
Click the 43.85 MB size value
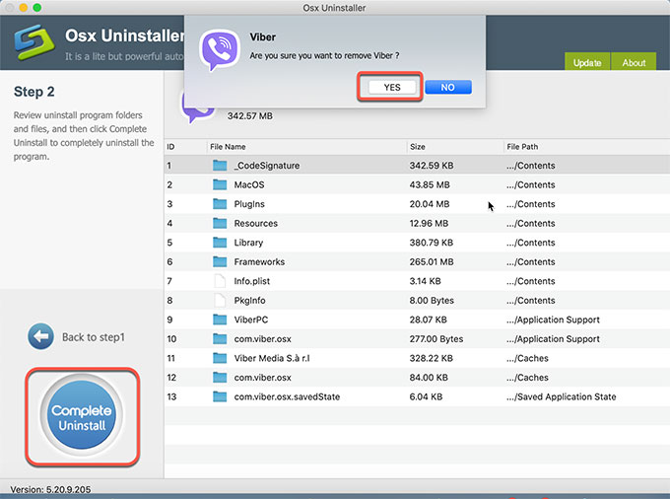[x=430, y=184]
